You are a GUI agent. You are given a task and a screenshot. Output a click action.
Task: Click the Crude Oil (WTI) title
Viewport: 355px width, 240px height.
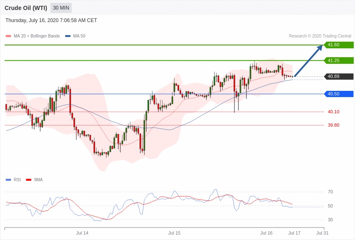point(26,8)
